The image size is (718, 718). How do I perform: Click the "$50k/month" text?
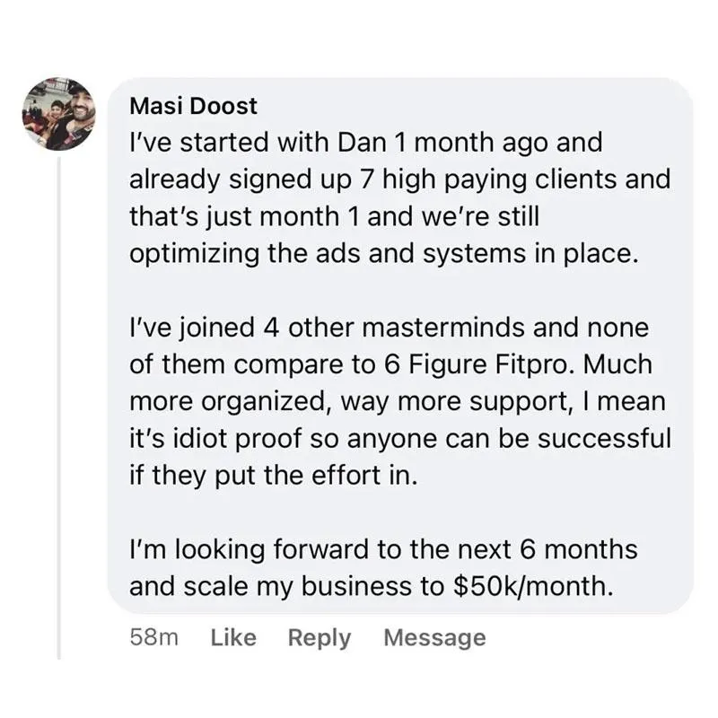pyautogui.click(x=532, y=587)
